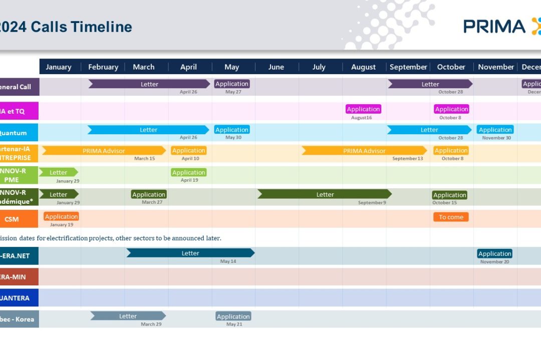Click General Call Application bar due May 27
This screenshot has width=541, height=338.
click(x=232, y=84)
